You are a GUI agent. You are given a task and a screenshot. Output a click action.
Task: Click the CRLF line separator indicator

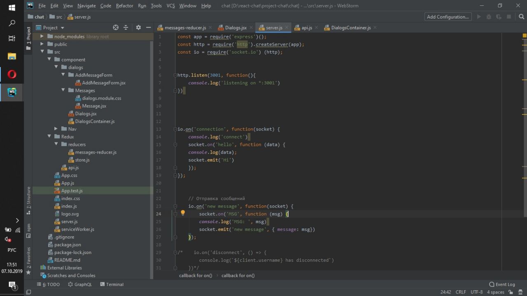(461, 292)
